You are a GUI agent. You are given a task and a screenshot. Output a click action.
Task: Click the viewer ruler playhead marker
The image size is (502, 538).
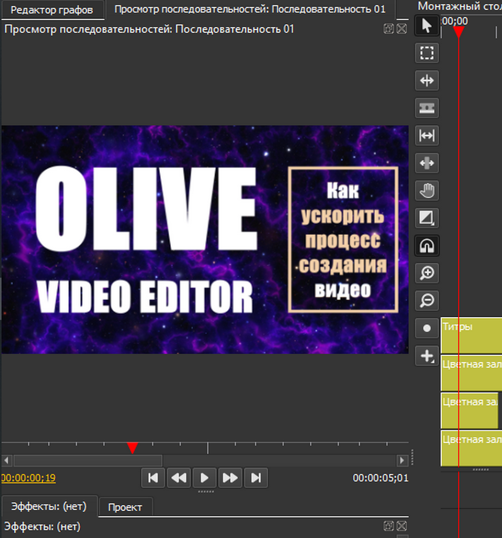(132, 448)
